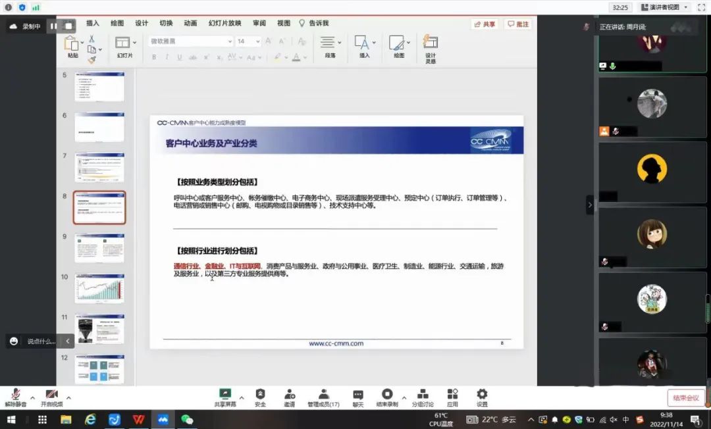Click the font color red underline A

pos(296,57)
